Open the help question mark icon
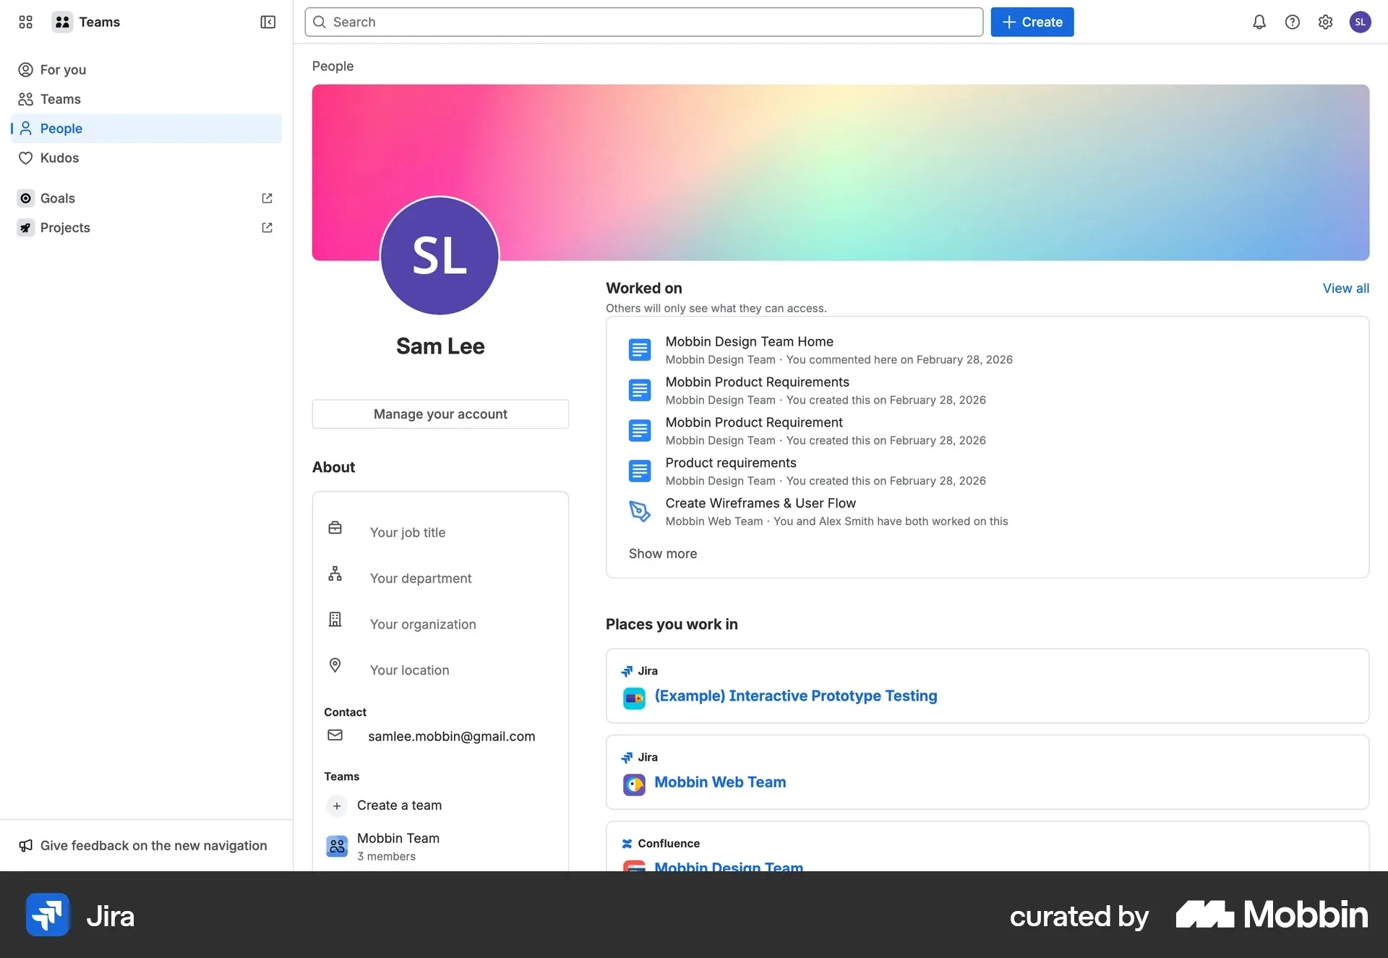The image size is (1388, 958). click(x=1293, y=22)
